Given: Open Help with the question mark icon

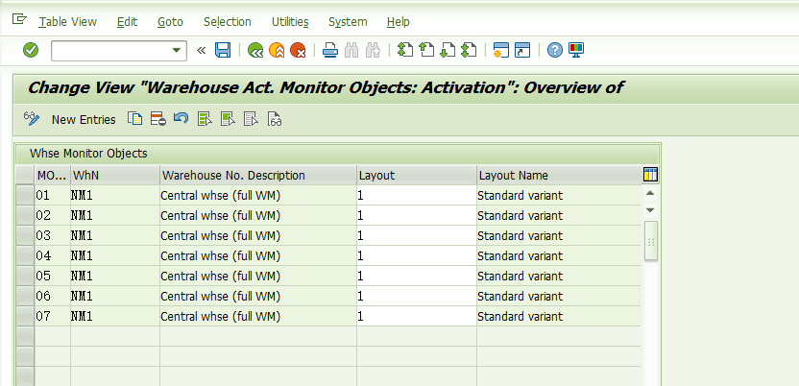Looking at the screenshot, I should coord(555,50).
